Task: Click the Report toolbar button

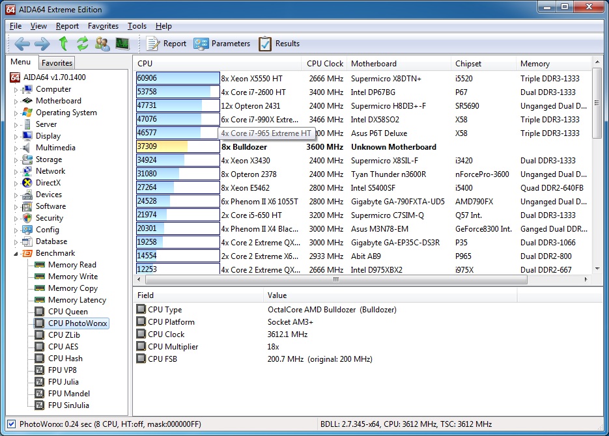Action: click(166, 44)
